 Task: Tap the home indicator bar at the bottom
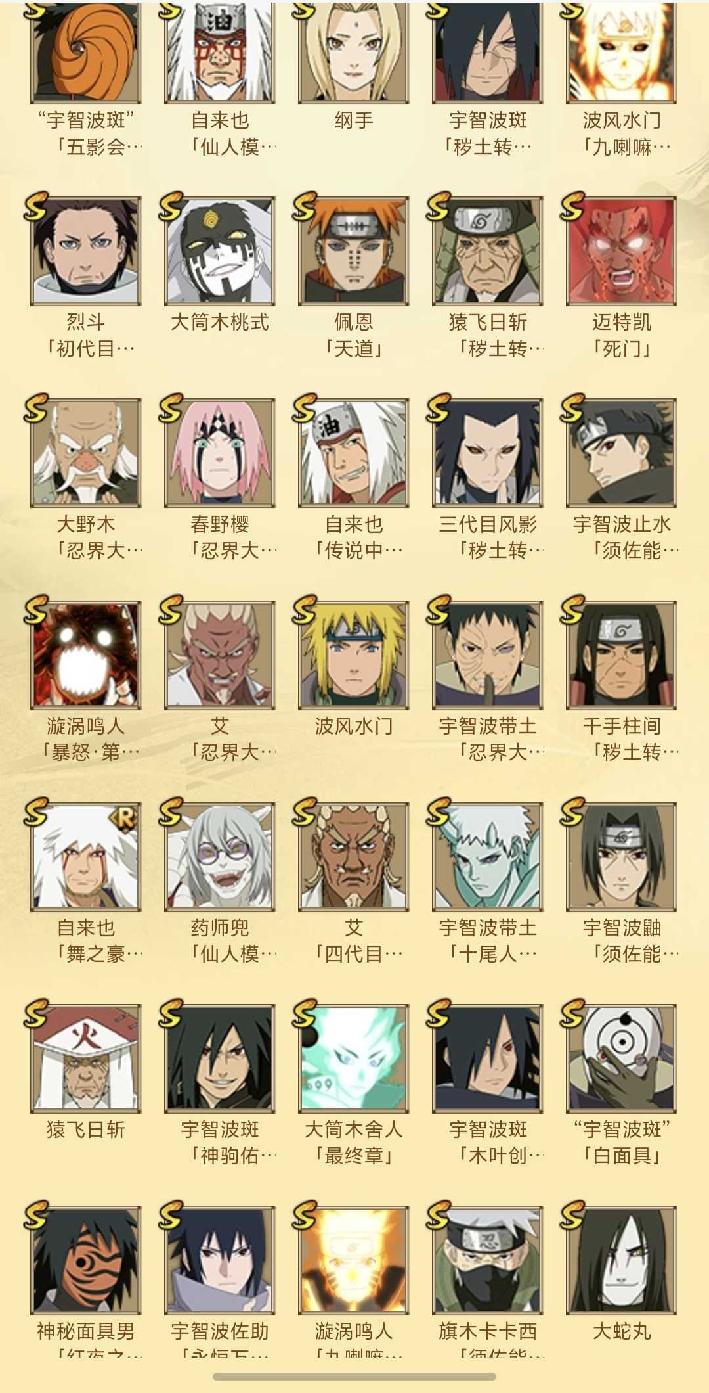[x=354, y=1376]
